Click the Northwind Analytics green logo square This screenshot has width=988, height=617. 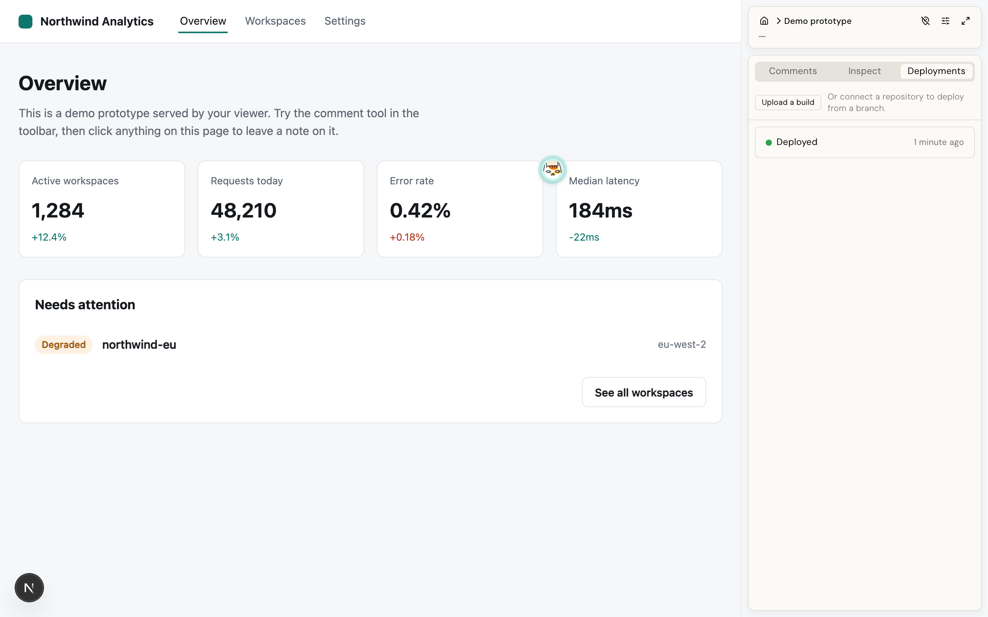coord(25,21)
